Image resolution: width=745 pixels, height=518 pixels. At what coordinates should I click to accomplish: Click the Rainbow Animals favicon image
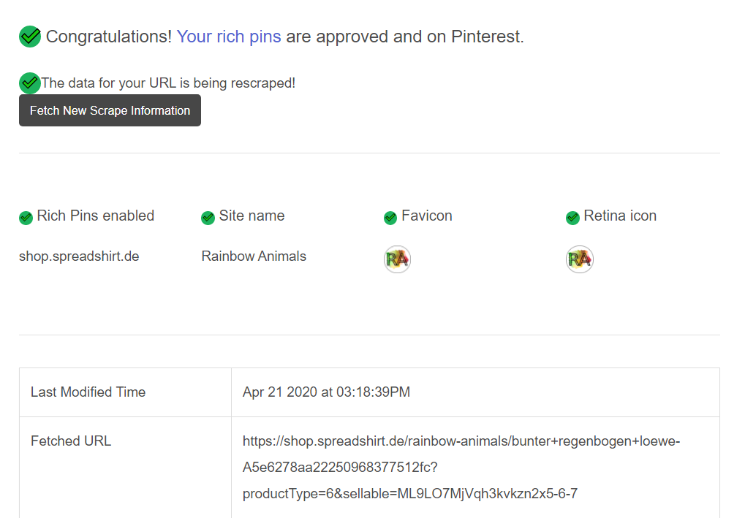396,259
